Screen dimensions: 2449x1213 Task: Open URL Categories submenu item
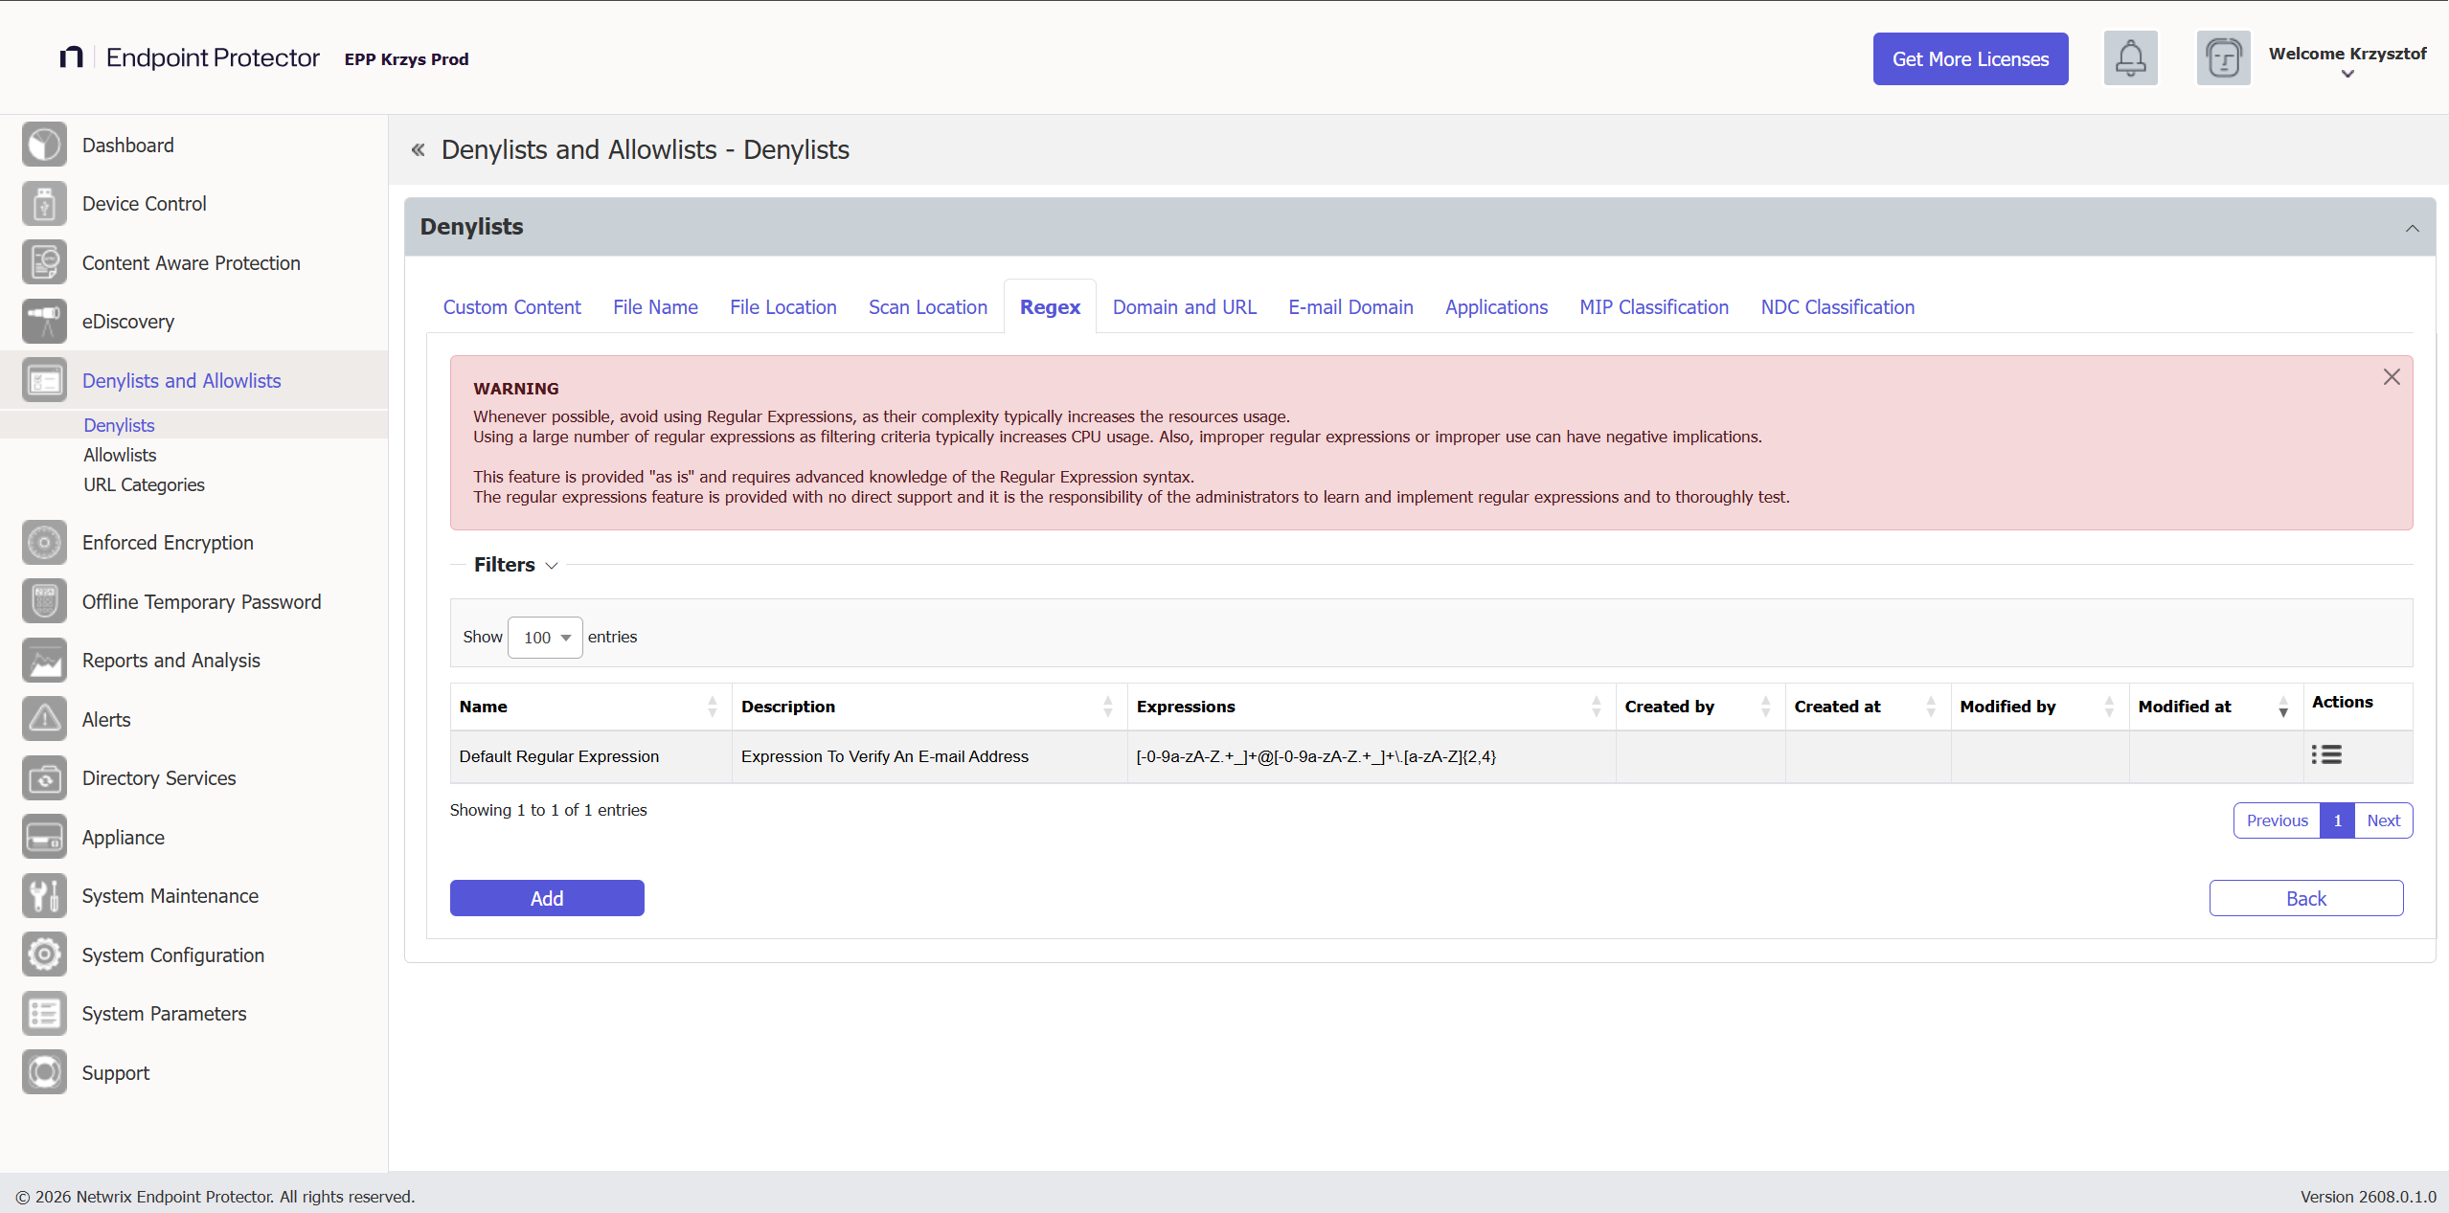coord(144,484)
